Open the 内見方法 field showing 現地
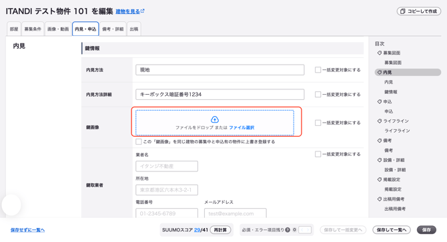Image resolution: width=447 pixels, height=242 pixels. 219,70
